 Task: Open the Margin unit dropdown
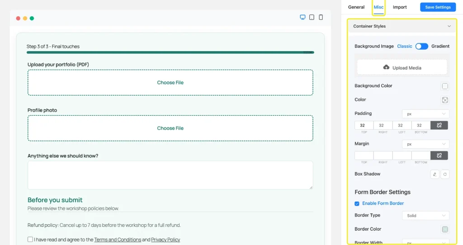425,144
